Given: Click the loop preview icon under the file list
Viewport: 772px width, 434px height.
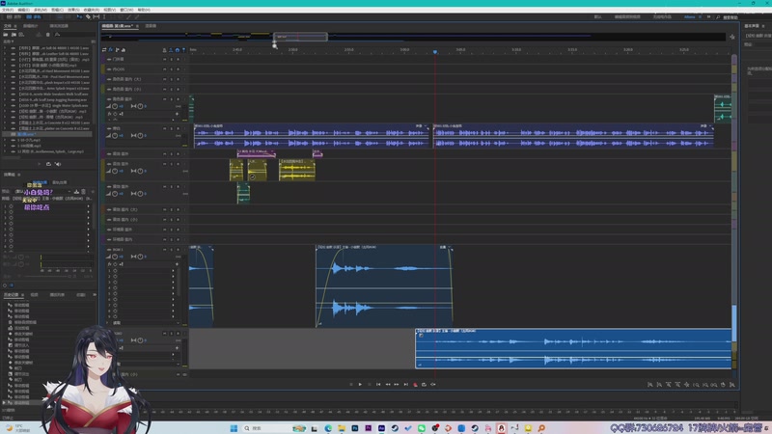Looking at the screenshot, I should tap(48, 164).
